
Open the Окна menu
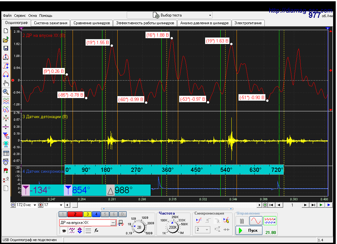pos(32,16)
